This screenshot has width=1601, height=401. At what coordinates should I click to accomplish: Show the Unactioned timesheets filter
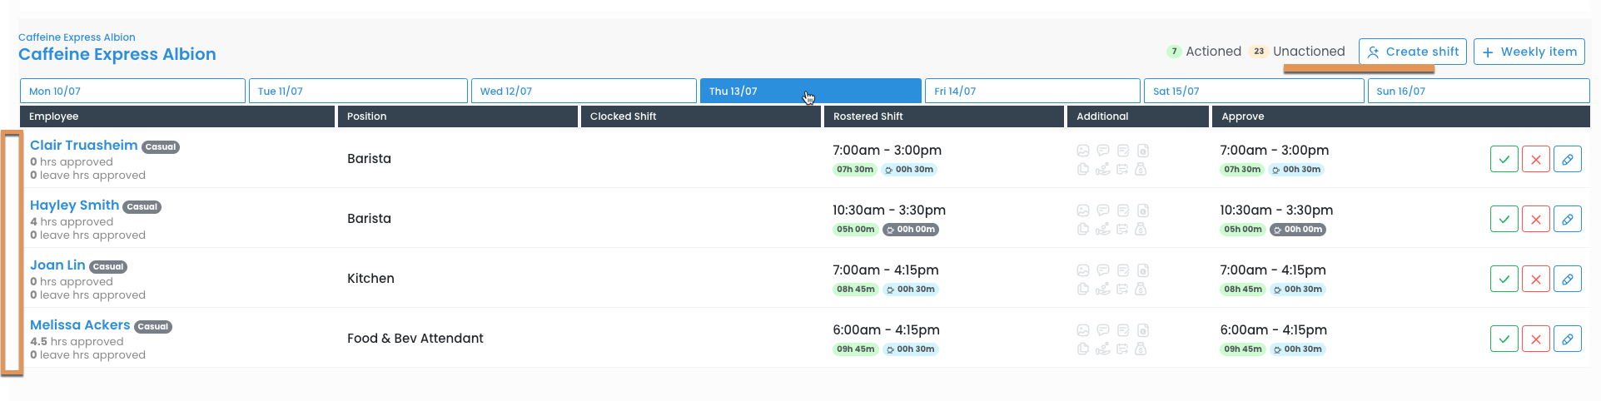coord(1308,52)
